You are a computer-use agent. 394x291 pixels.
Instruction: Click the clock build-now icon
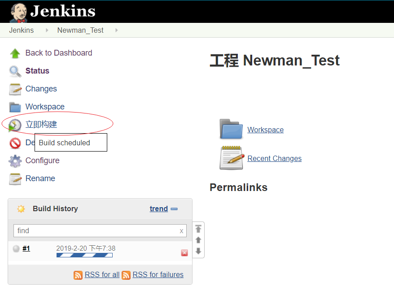(15, 125)
